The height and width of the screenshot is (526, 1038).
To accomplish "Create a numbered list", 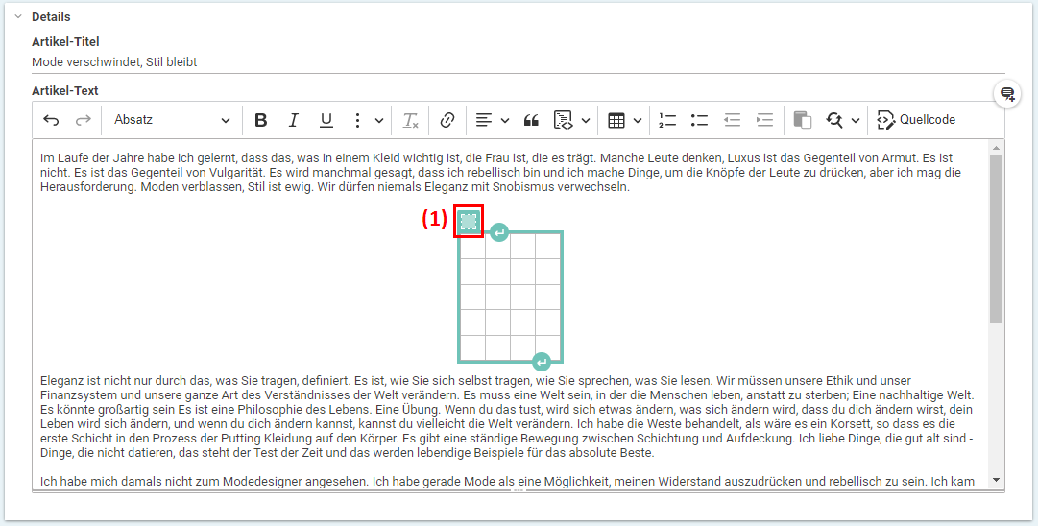I will [x=667, y=120].
